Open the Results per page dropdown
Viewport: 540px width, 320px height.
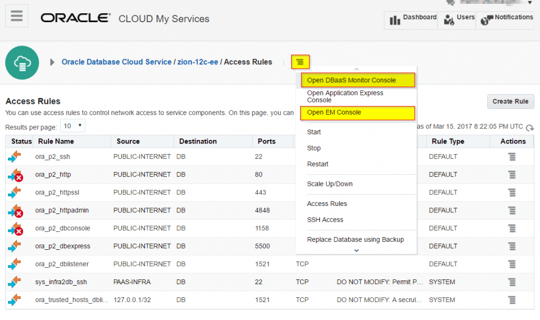[72, 126]
